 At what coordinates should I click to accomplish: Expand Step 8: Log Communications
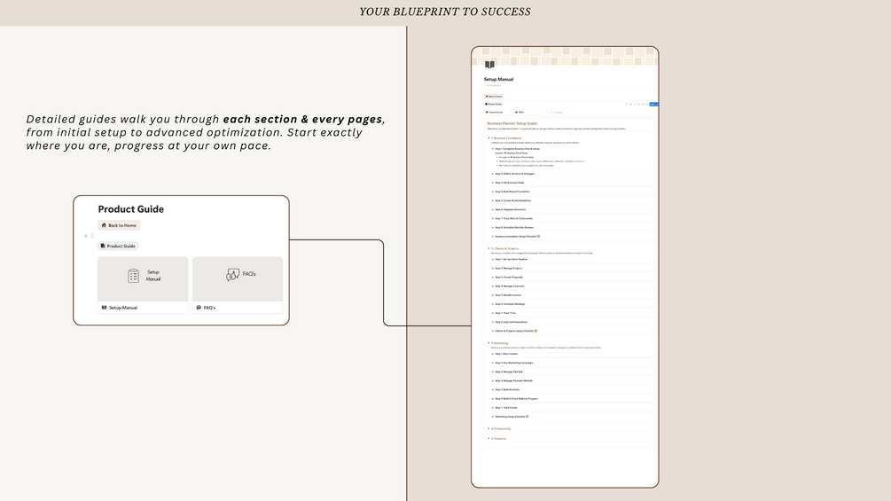[493, 322]
